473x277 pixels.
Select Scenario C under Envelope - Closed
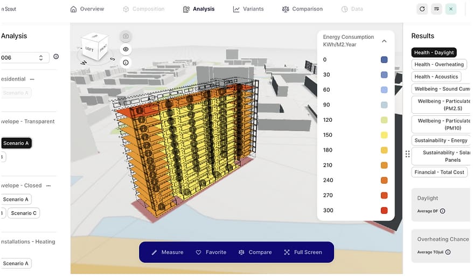(24, 213)
